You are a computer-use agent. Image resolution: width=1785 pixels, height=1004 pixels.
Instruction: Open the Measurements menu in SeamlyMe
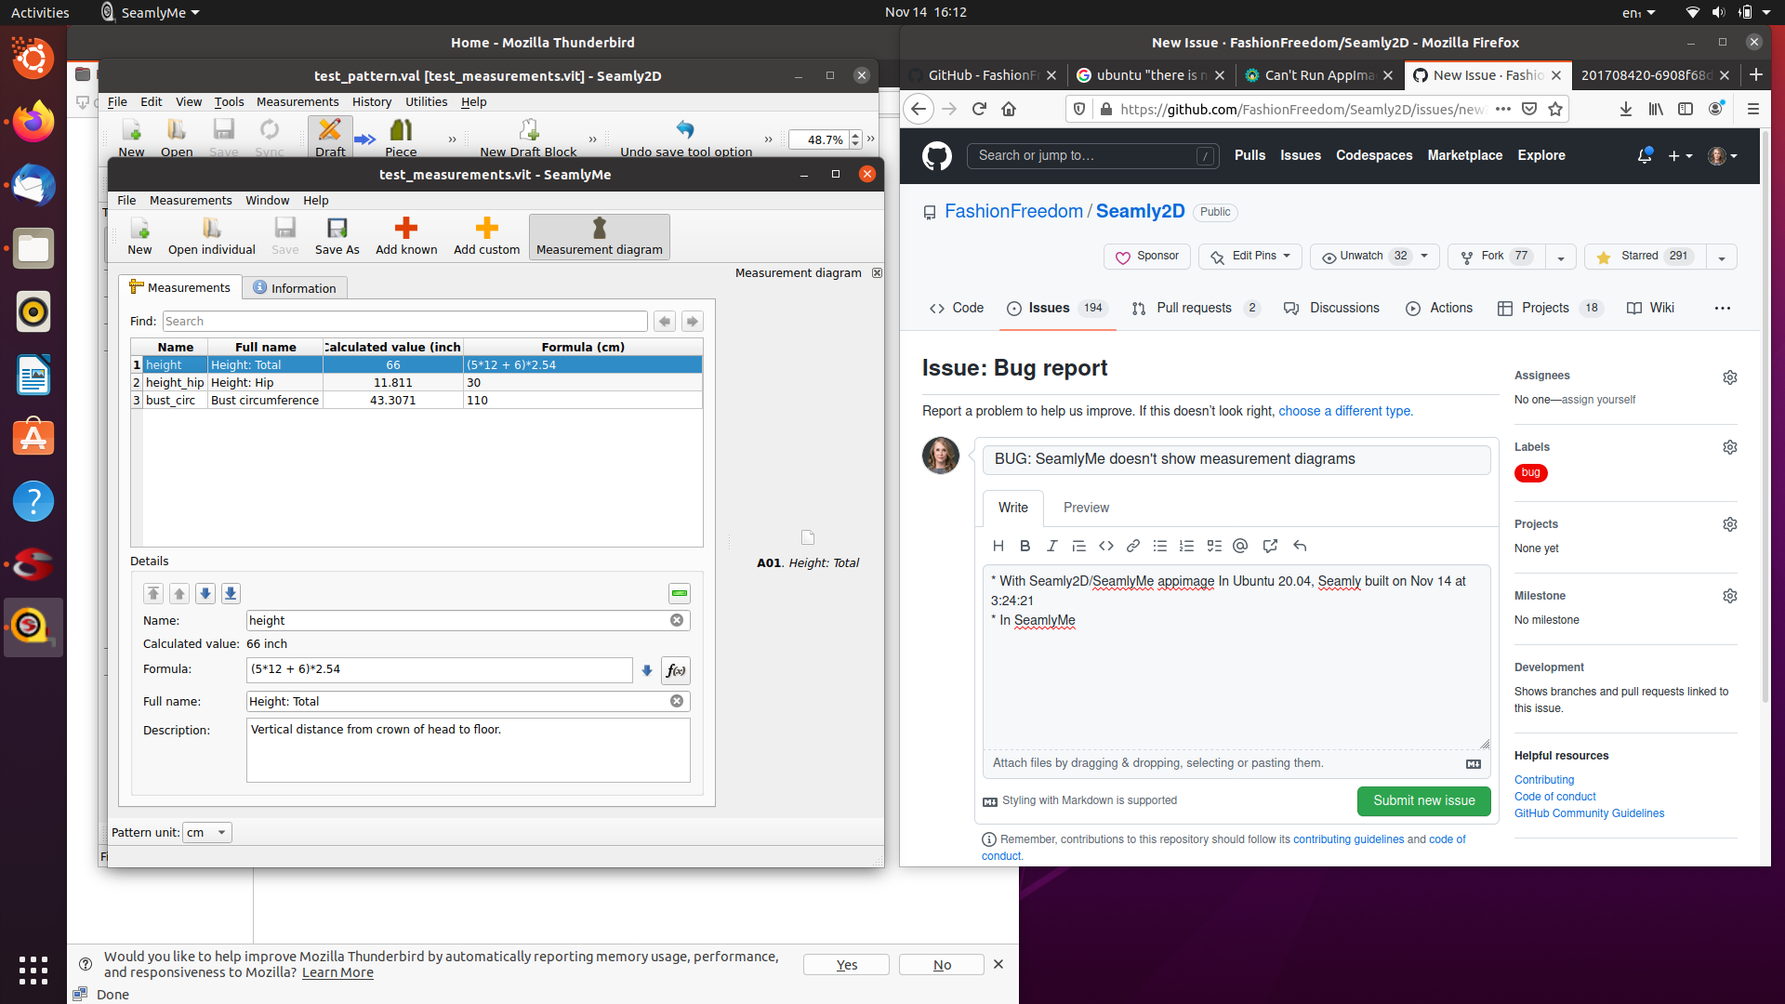click(191, 200)
